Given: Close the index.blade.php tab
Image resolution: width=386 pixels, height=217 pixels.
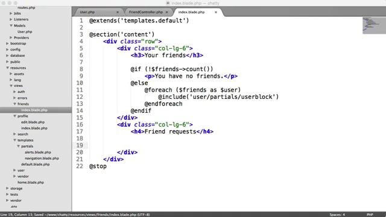Looking at the screenshot, I should [216, 12].
